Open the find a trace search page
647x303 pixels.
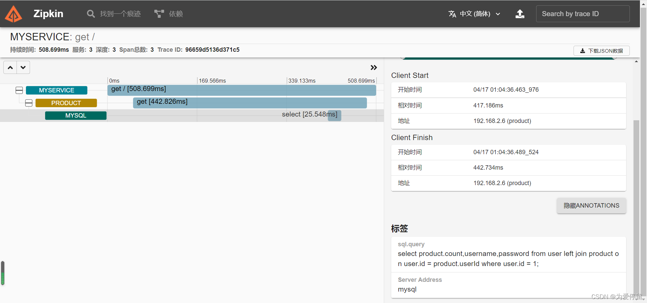click(114, 14)
